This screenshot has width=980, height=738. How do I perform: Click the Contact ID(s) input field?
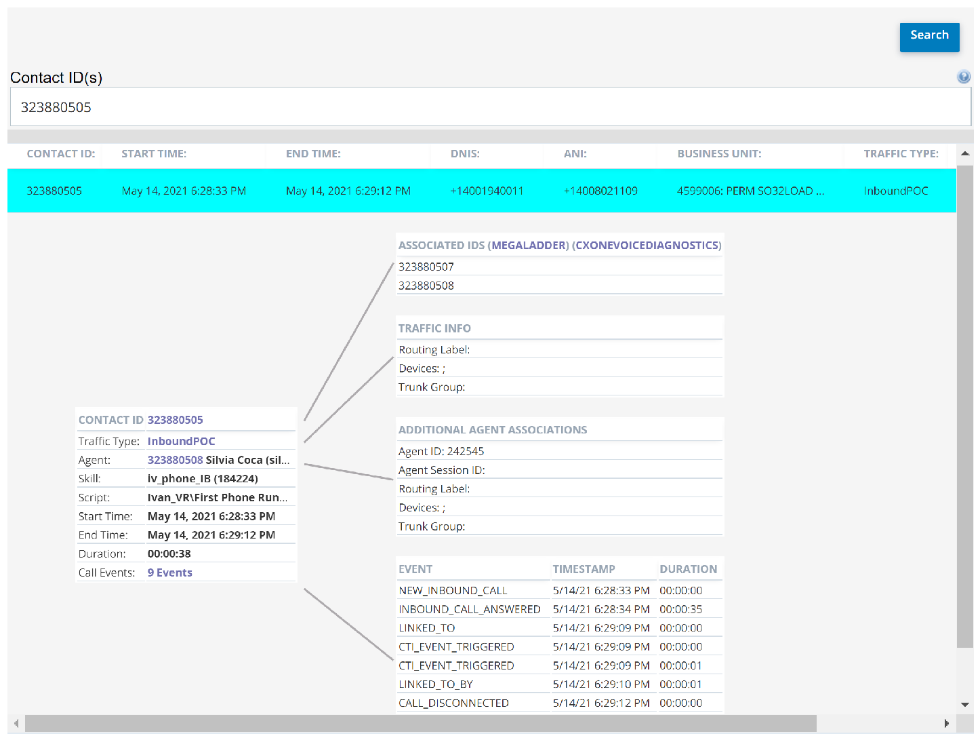(271, 106)
